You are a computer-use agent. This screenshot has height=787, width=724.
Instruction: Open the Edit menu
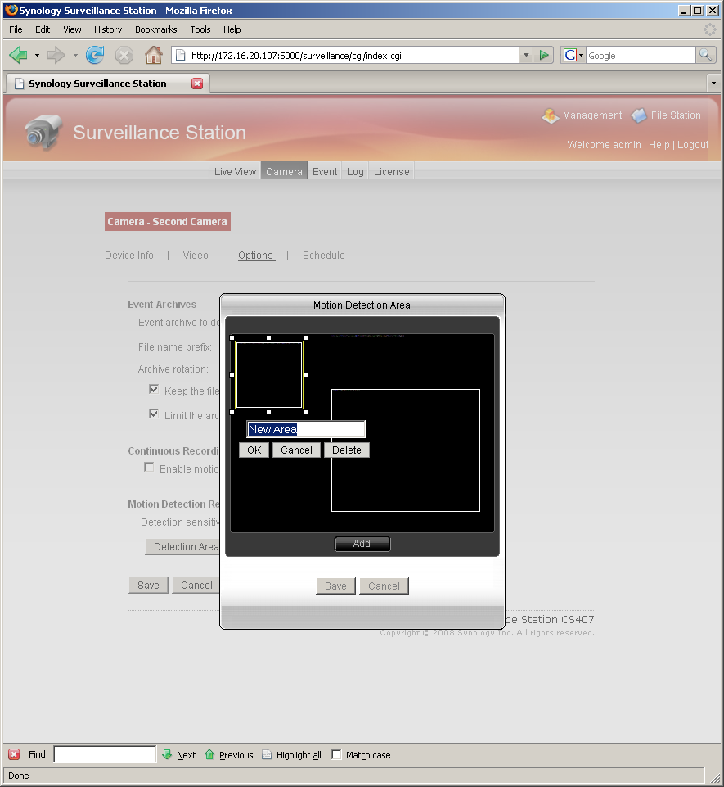(43, 29)
